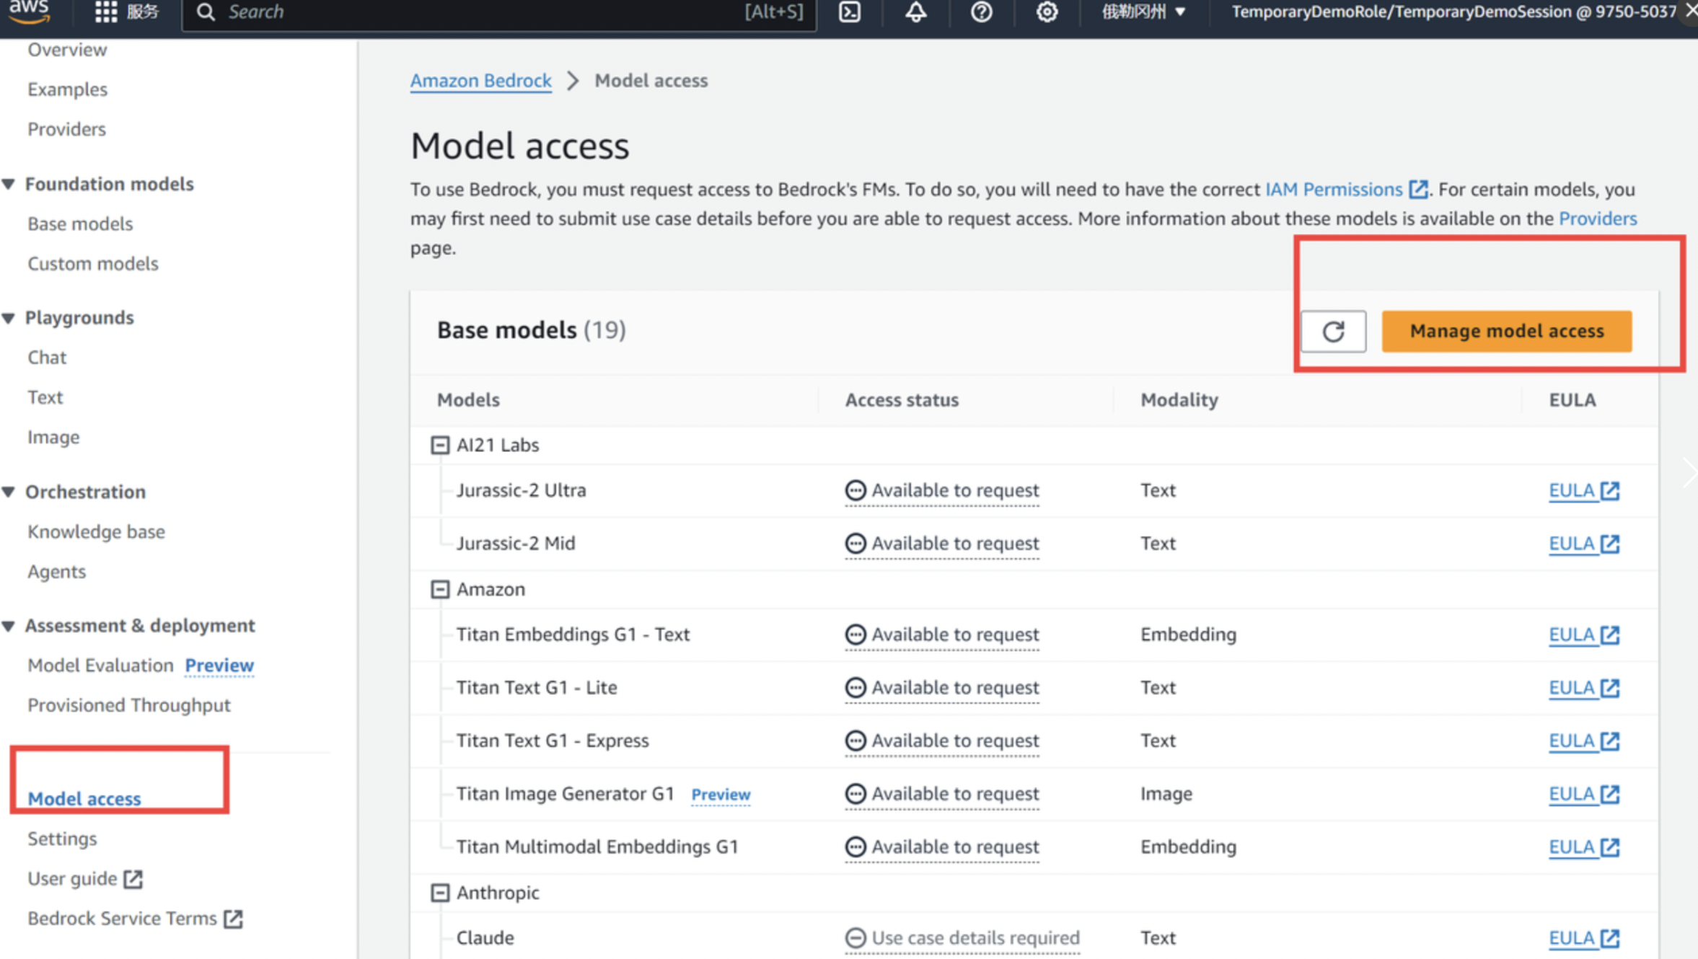The width and height of the screenshot is (1698, 959).
Task: Open Provisioned Throughput in the sidebar
Action: 129,705
